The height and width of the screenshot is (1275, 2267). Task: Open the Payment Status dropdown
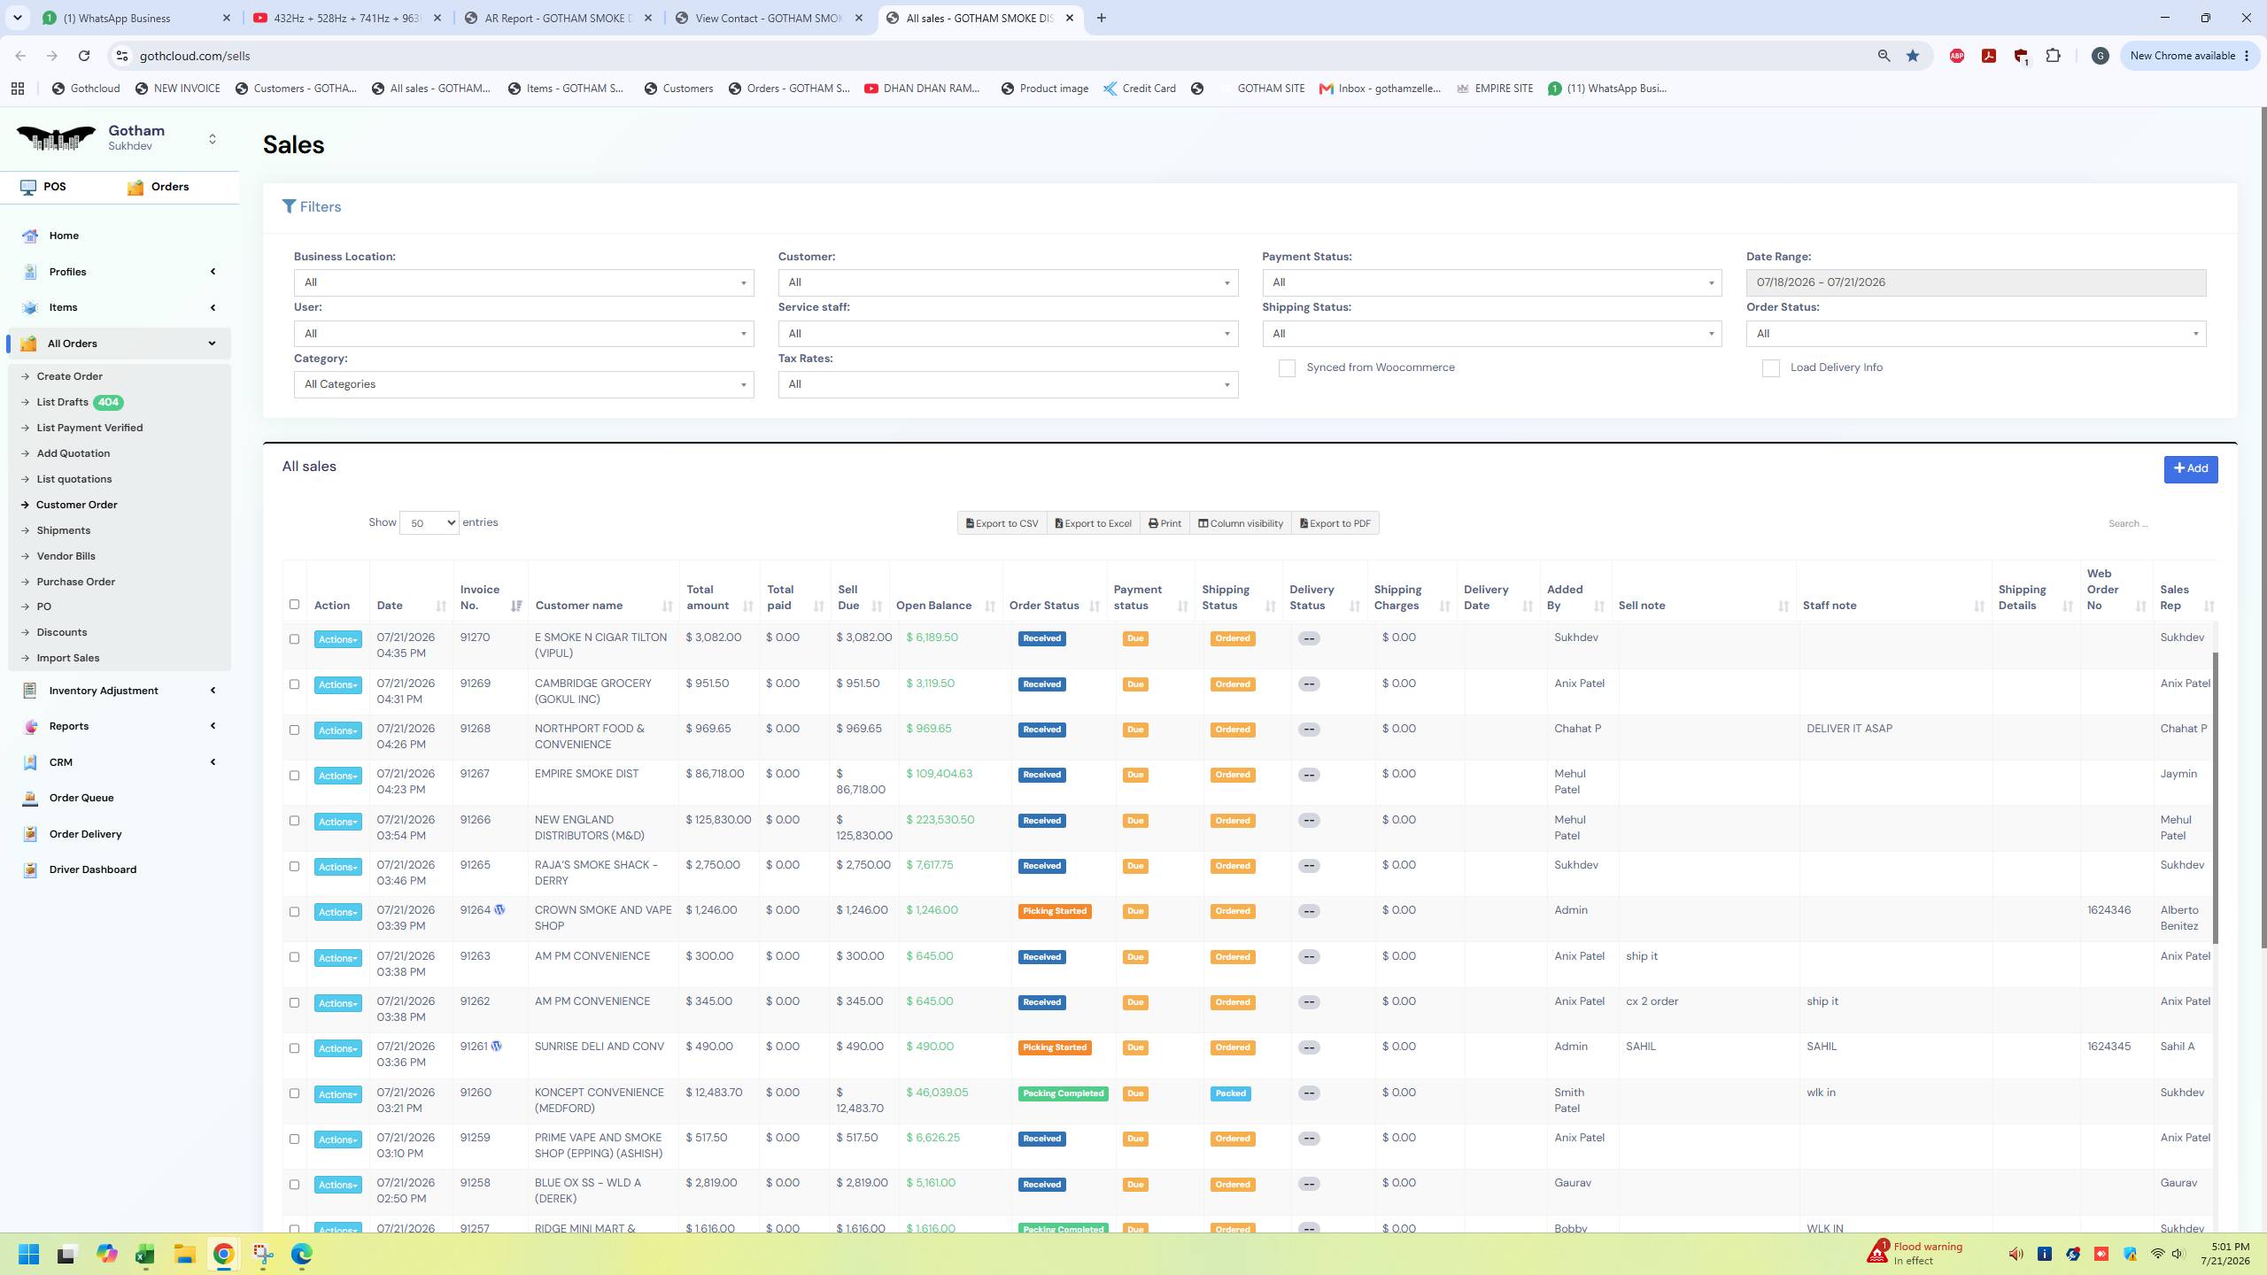tap(1491, 282)
